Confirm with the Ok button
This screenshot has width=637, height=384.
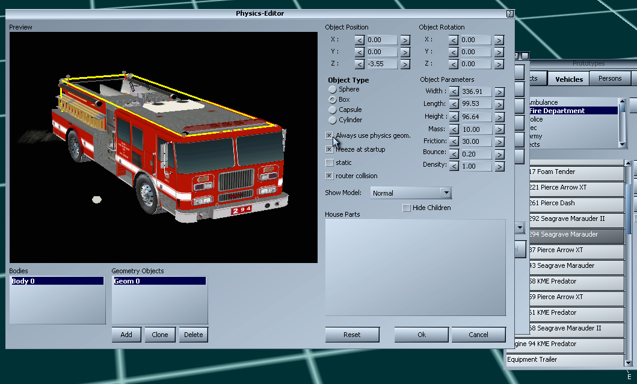pyautogui.click(x=421, y=335)
